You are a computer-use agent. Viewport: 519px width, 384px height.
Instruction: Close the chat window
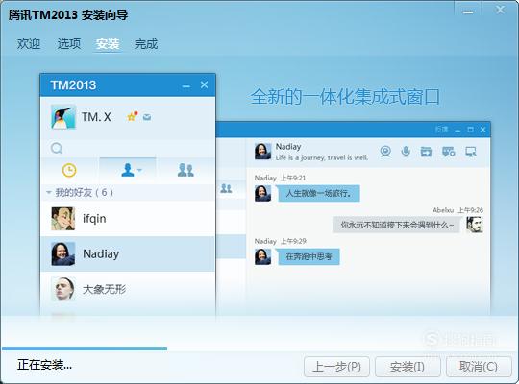(x=482, y=130)
